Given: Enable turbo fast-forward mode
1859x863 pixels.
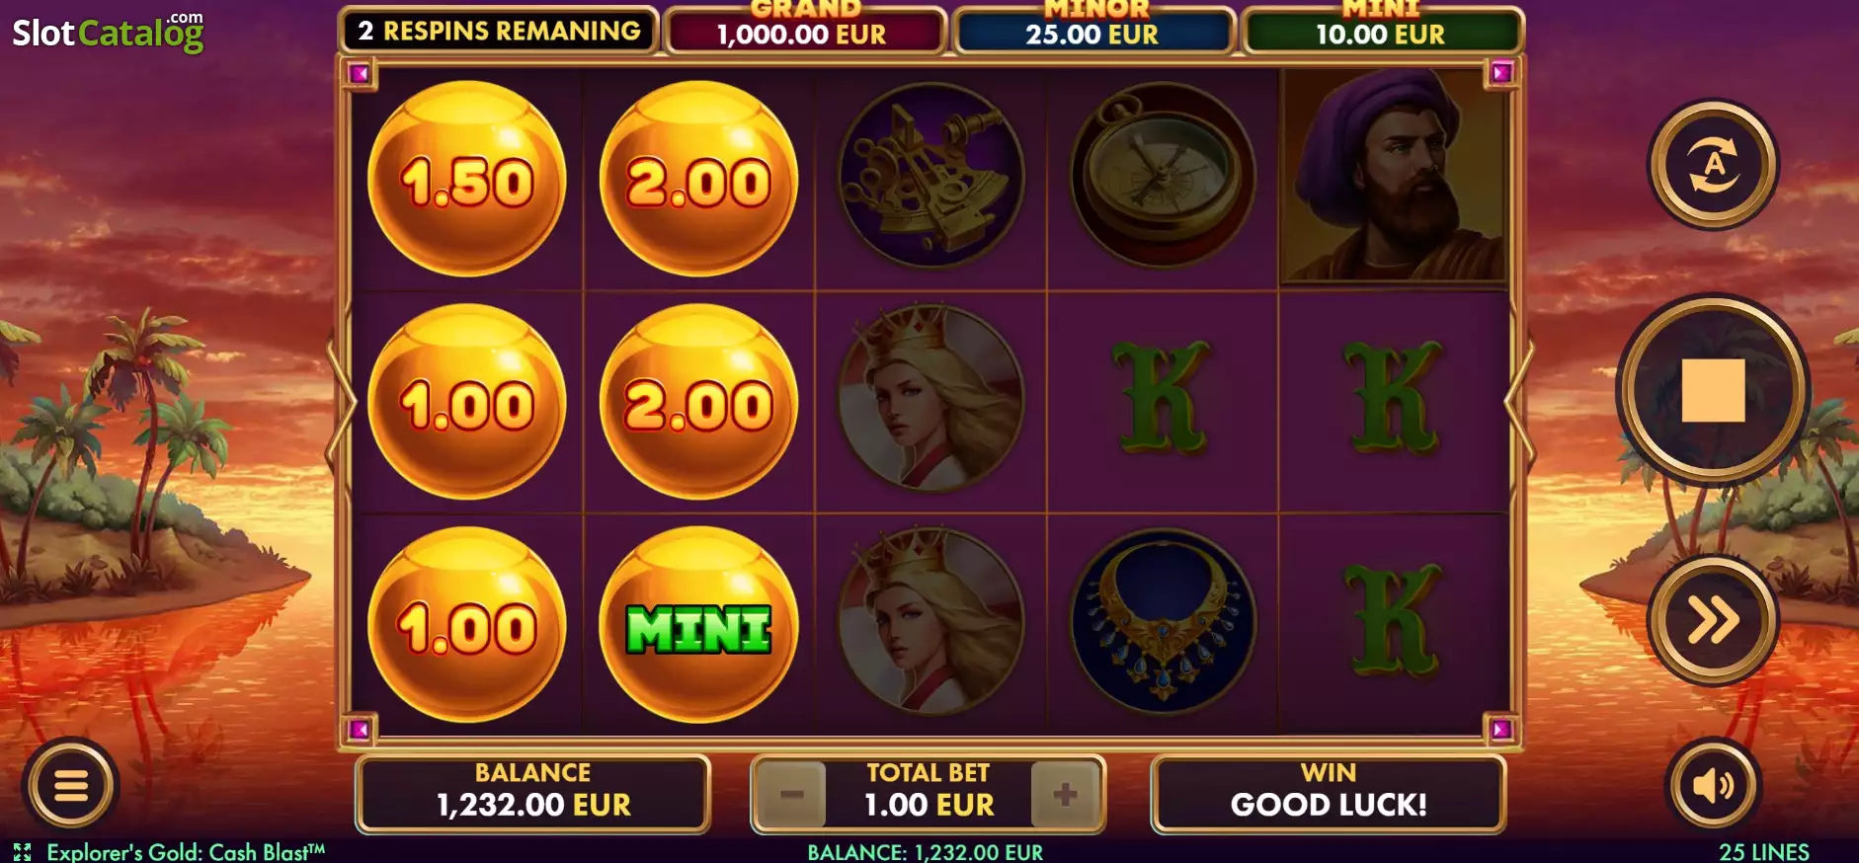Looking at the screenshot, I should pos(1713,620).
